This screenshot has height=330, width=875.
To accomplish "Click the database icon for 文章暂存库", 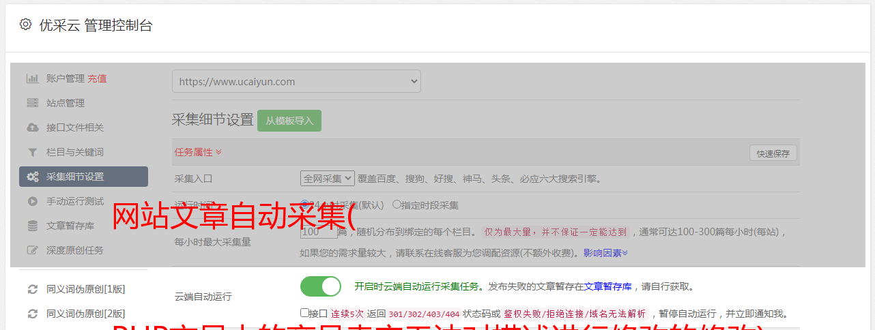I will click(32, 226).
